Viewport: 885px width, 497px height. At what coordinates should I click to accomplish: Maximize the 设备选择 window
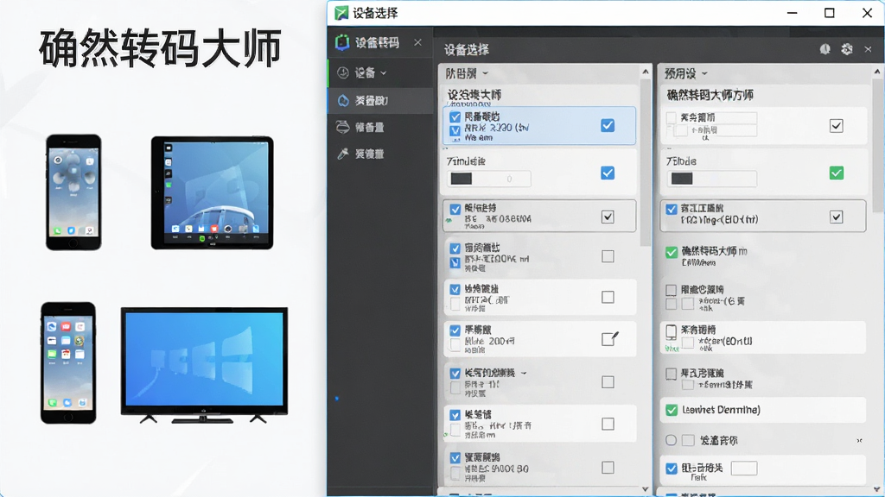(x=829, y=13)
